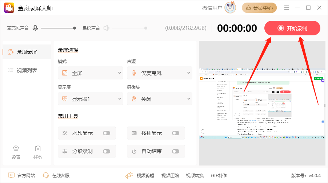This screenshot has width=328, height=183.
Task: Open GIF制作 tool
Action: pos(219,175)
